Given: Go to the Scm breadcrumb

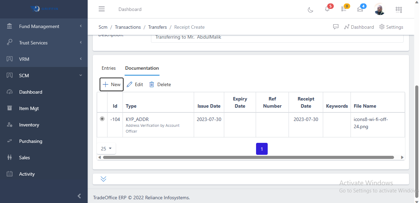Looking at the screenshot, I should (103, 27).
